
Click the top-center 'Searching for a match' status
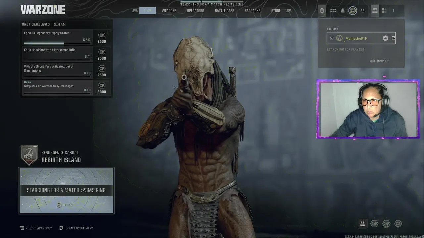tap(212, 4)
